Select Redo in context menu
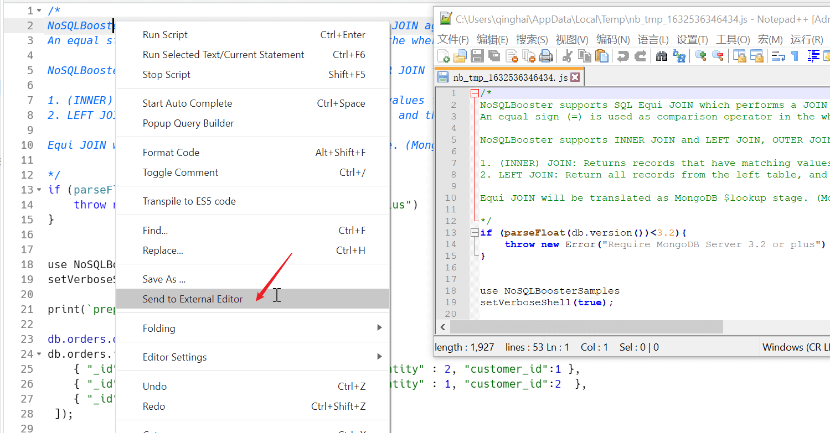This screenshot has height=433, width=830. pos(253,406)
